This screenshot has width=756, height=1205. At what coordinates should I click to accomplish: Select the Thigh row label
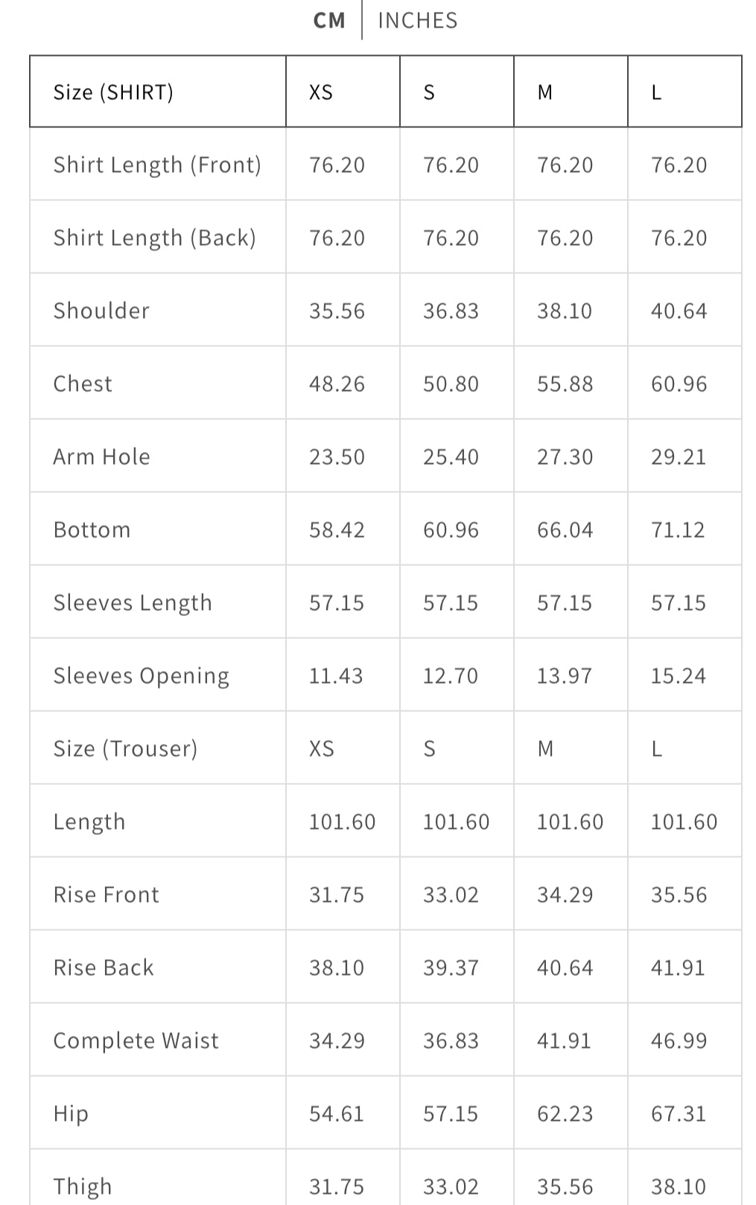click(x=83, y=1186)
